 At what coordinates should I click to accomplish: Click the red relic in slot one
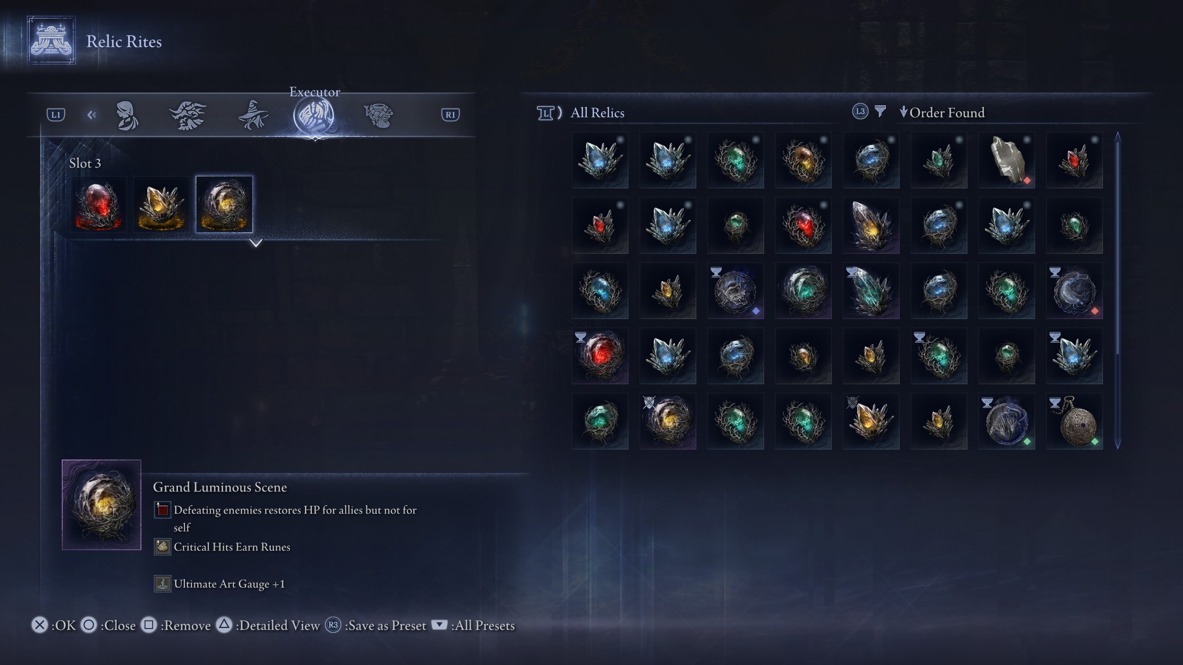(x=98, y=204)
